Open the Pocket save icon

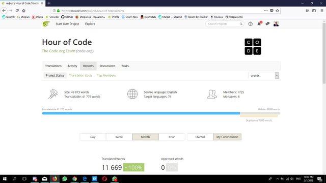271,11
